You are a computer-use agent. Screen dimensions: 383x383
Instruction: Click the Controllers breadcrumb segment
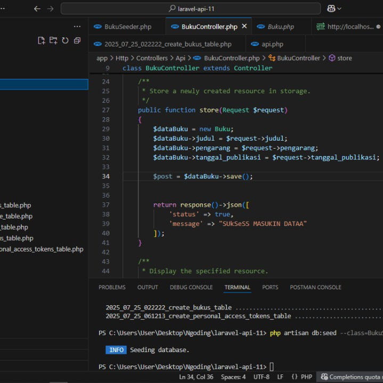pos(152,58)
